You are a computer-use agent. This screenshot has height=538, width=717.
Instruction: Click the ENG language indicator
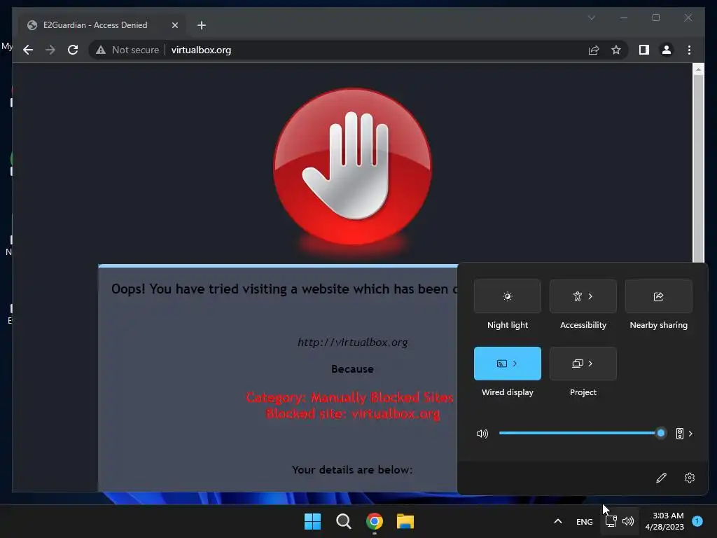[x=585, y=521]
